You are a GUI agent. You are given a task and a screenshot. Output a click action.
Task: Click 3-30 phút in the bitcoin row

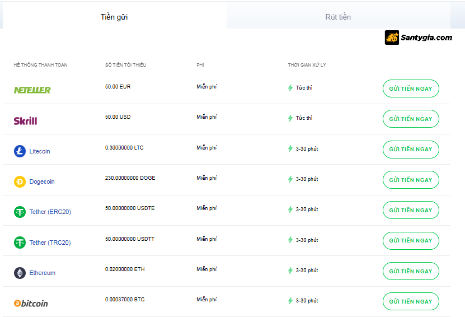click(x=307, y=301)
